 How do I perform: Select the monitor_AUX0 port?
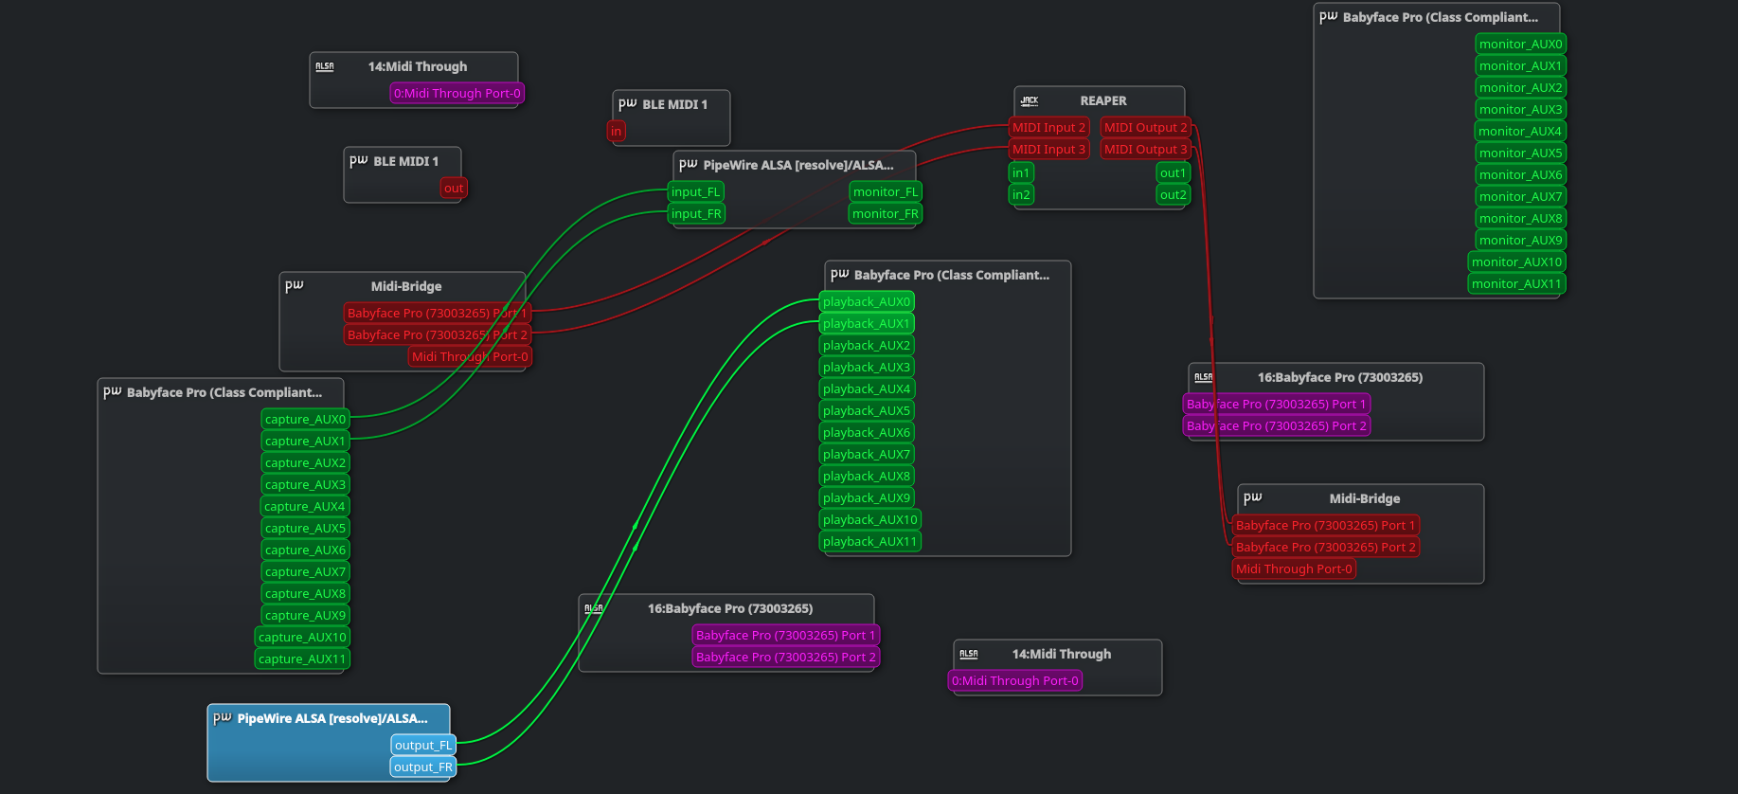click(x=1520, y=44)
